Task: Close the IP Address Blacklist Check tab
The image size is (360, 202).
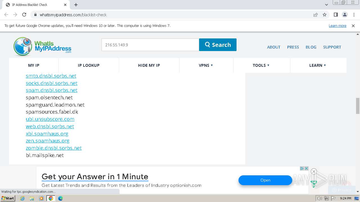Action: click(65, 5)
